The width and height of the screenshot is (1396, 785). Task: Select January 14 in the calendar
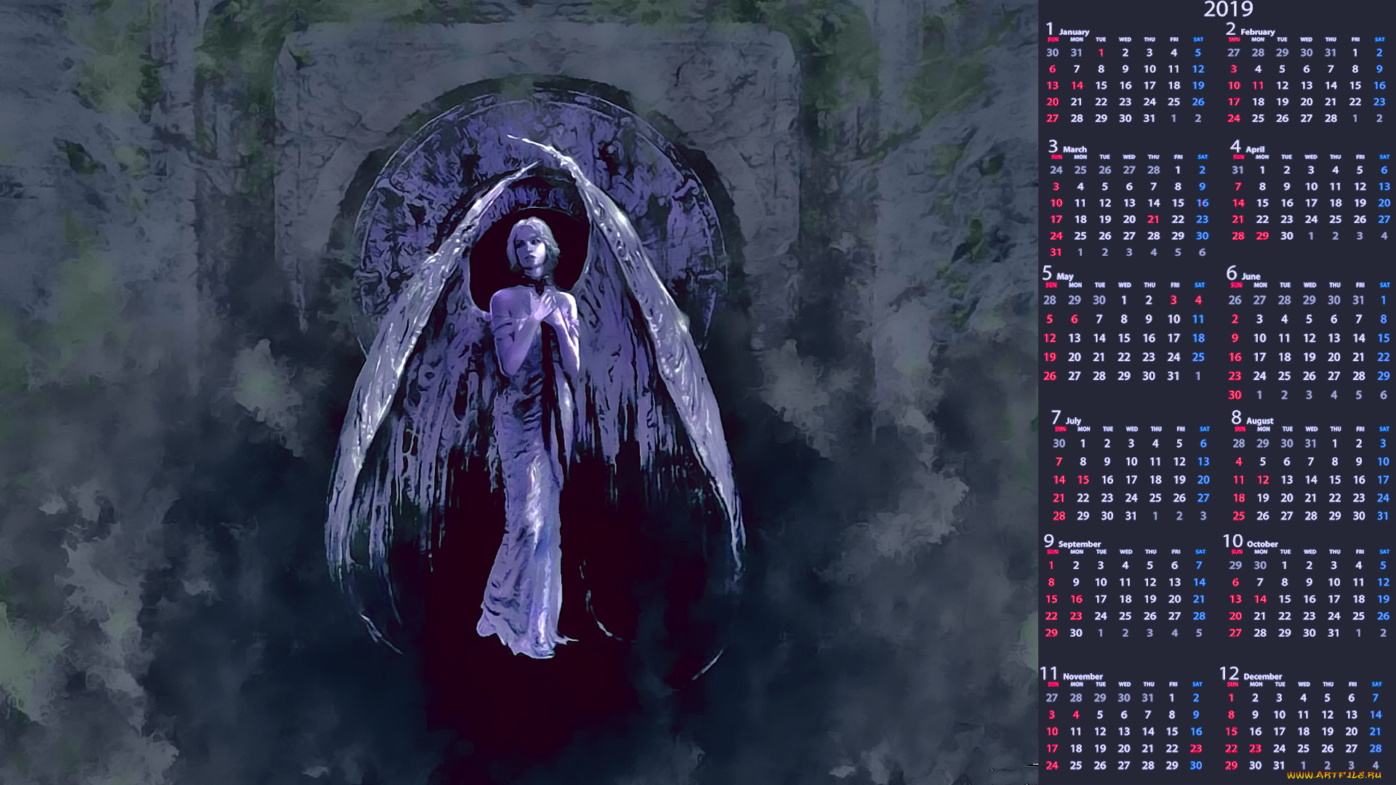pos(1077,86)
